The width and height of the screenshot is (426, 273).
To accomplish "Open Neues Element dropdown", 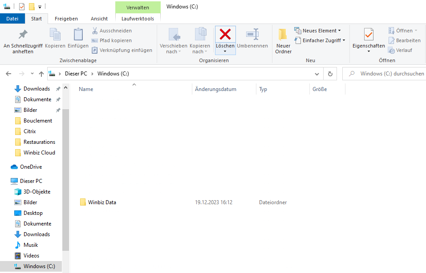I will [317, 31].
